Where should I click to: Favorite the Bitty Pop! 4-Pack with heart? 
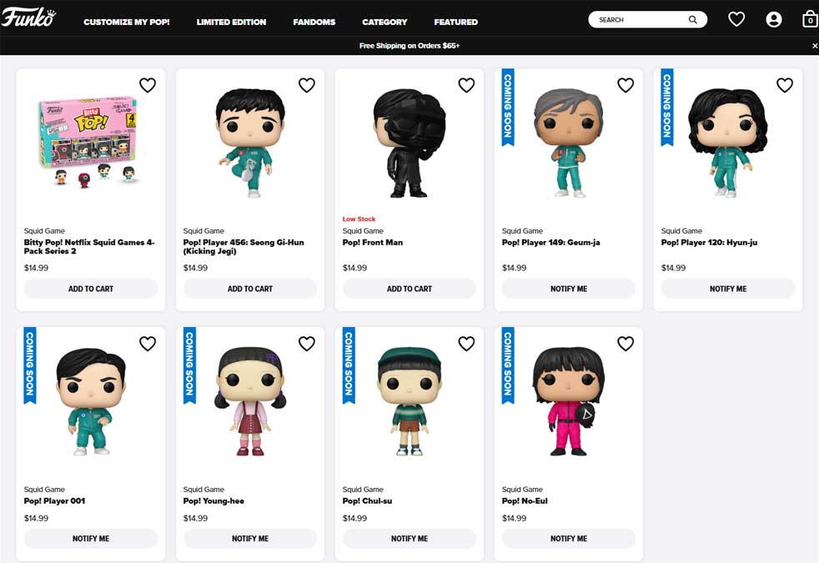coord(148,85)
